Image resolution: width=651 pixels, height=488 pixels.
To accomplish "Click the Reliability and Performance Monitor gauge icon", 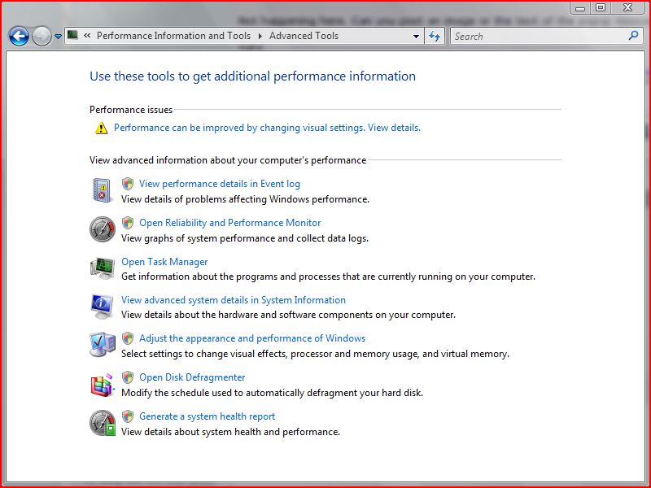I will click(103, 229).
